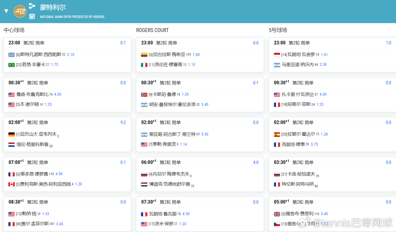396x232 pixels.
Task: Click 23:00 第2轮 男单 on 中心球场
Action: click(x=26, y=43)
